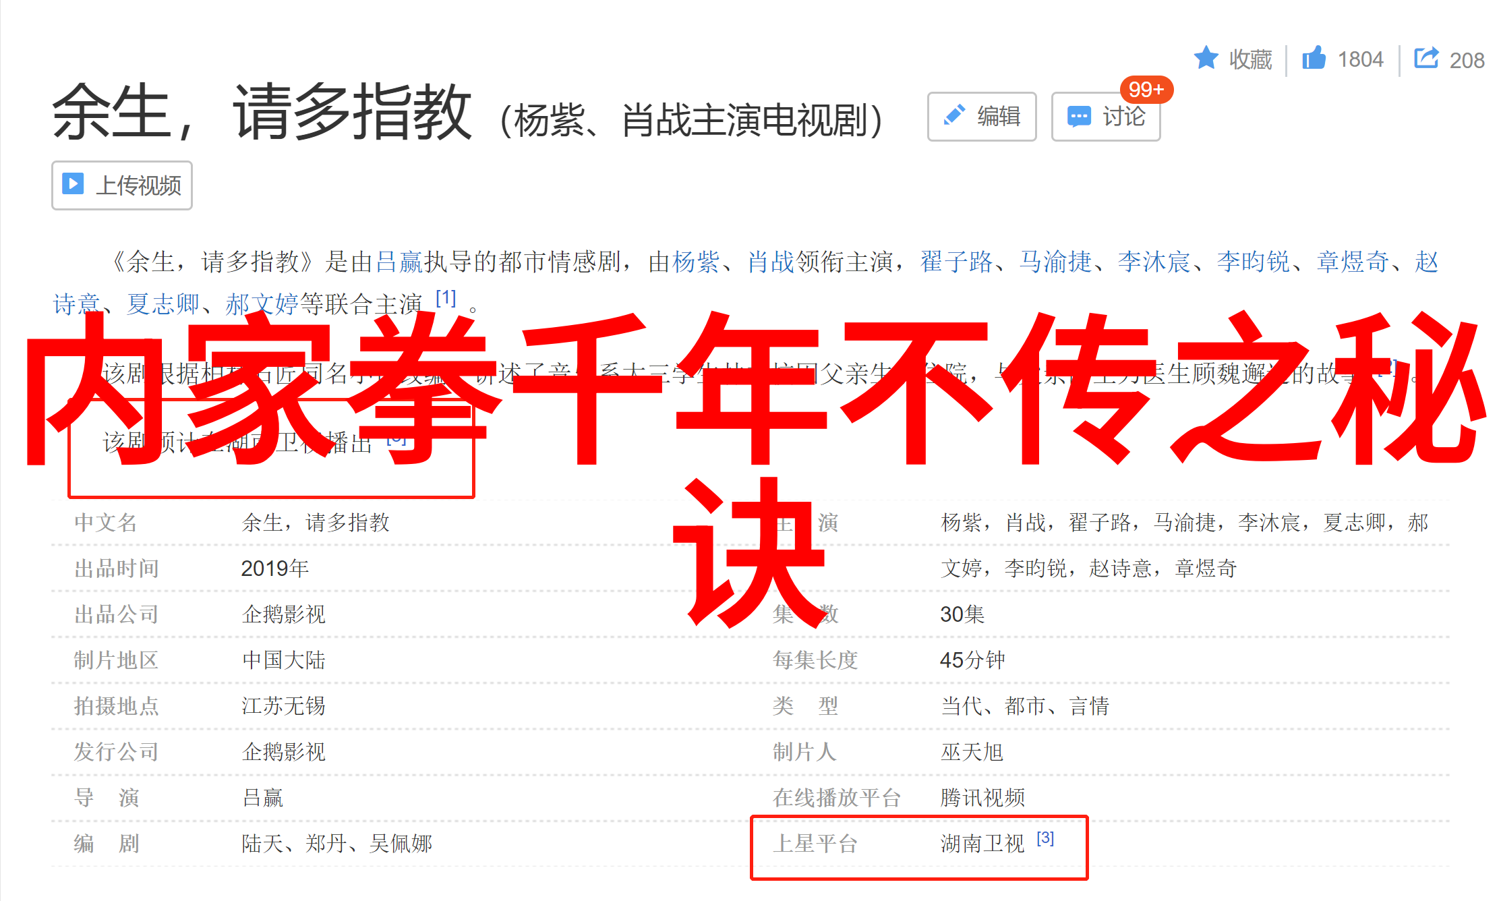Click the subtitle 杨紫、肖战主演电视剧
Screen dimensions: 1499x901
(690, 121)
